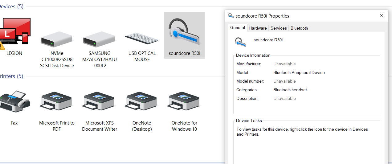The width and height of the screenshot is (392, 164).
Task: Click the 'Device Information' group label
Action: click(253, 55)
